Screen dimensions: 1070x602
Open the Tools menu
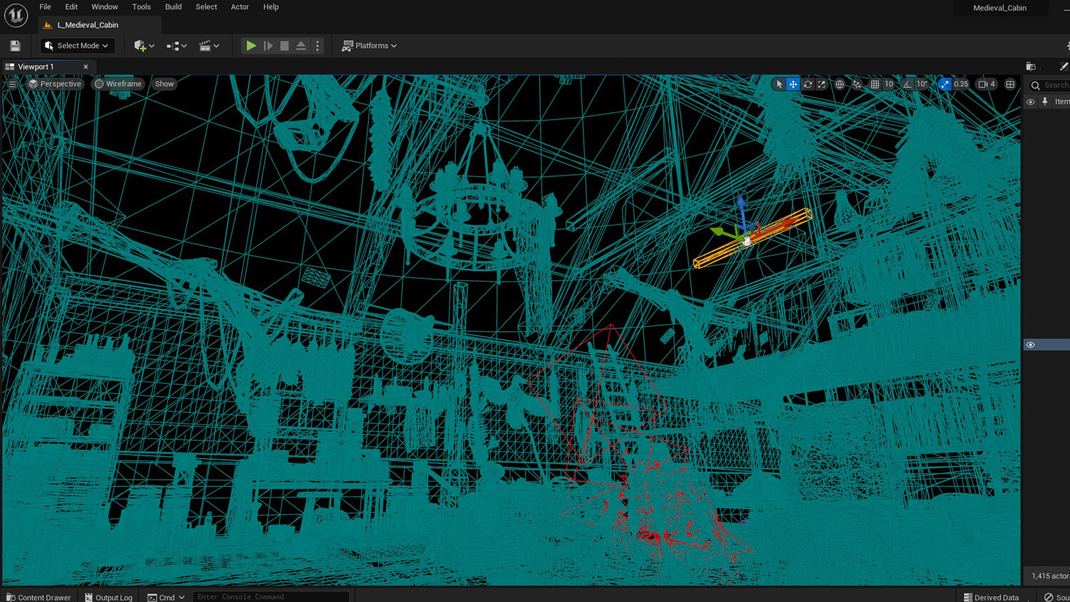[x=141, y=7]
